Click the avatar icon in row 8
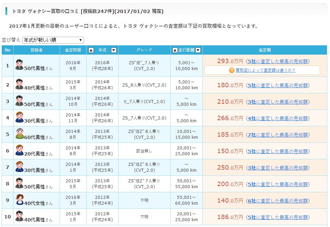 point(20,183)
